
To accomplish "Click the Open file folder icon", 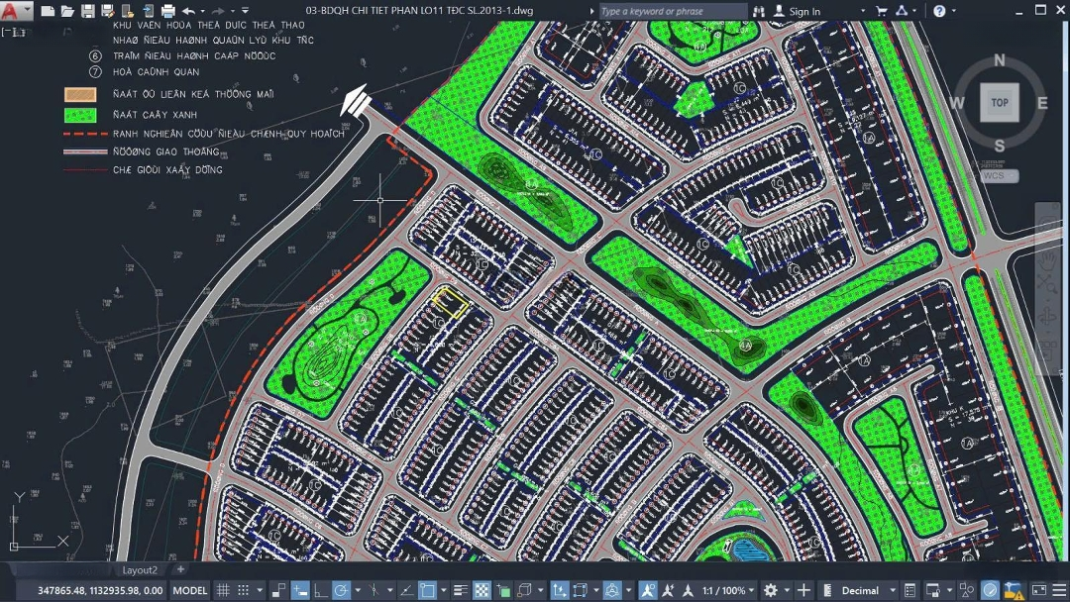I will point(67,11).
